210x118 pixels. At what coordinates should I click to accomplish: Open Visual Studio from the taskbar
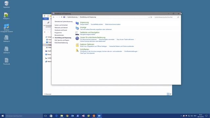tap(83, 116)
